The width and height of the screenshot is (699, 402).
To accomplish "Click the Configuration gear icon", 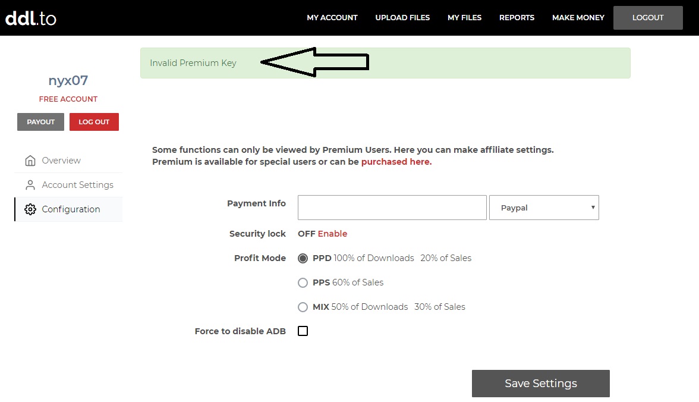I will click(30, 209).
